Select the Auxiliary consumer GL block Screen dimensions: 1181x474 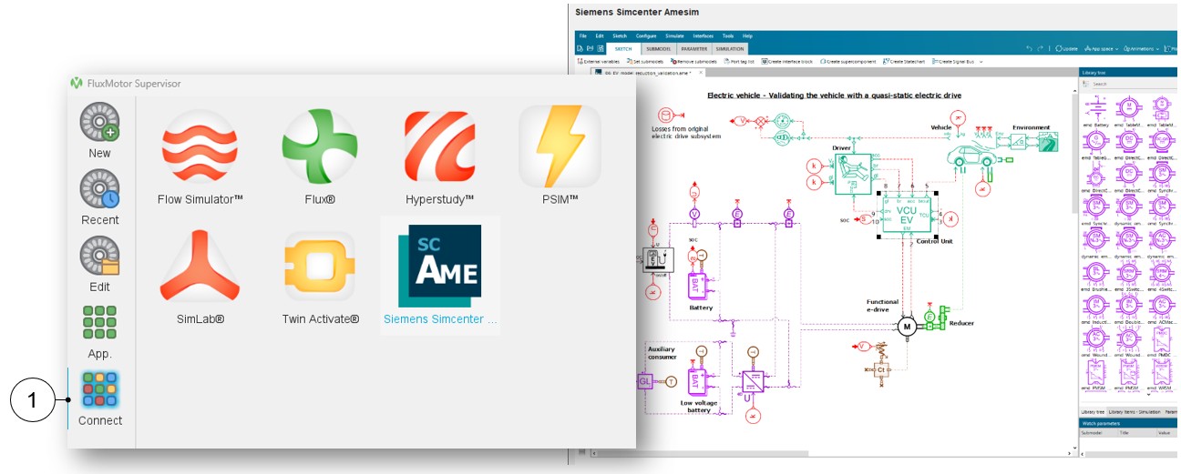644,381
